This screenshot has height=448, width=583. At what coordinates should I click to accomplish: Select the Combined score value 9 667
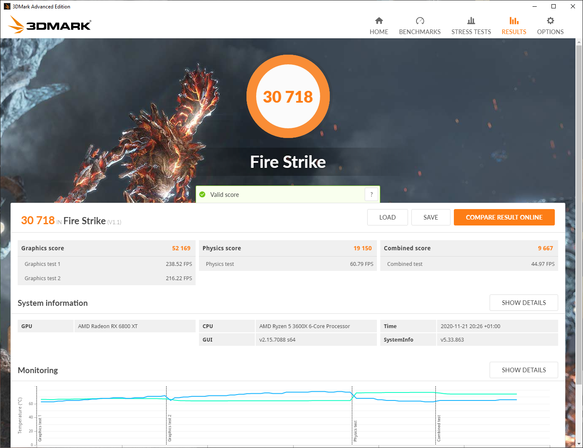[x=546, y=248]
